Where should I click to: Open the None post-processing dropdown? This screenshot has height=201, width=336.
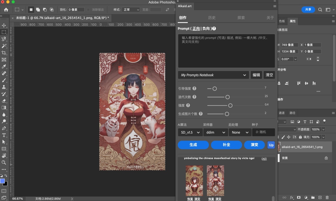coord(240,133)
